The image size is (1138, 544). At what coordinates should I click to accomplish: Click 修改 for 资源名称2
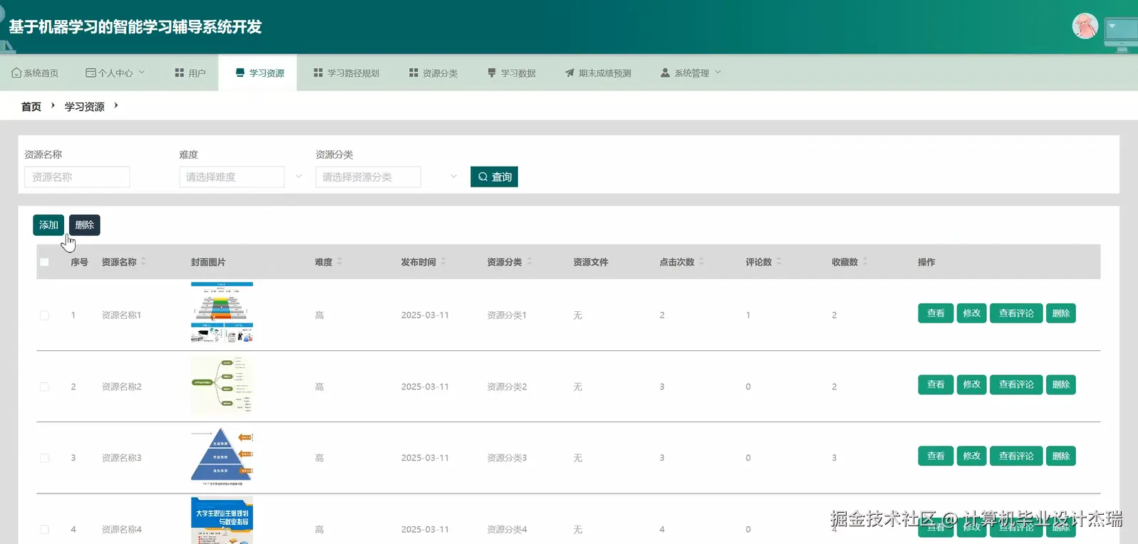coord(972,385)
